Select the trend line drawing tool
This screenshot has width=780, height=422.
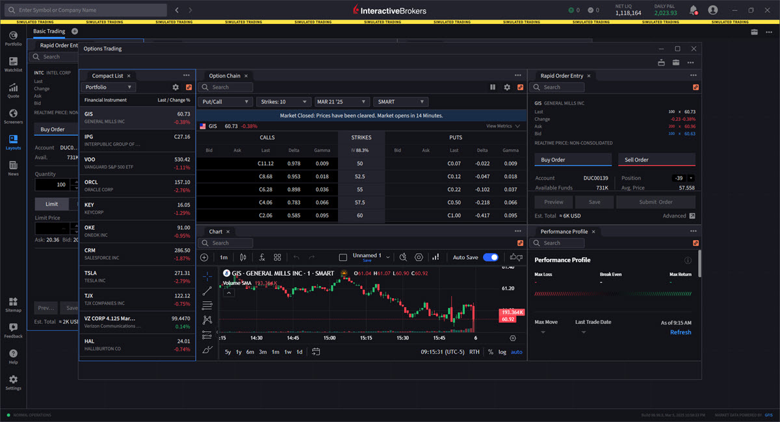(207, 290)
